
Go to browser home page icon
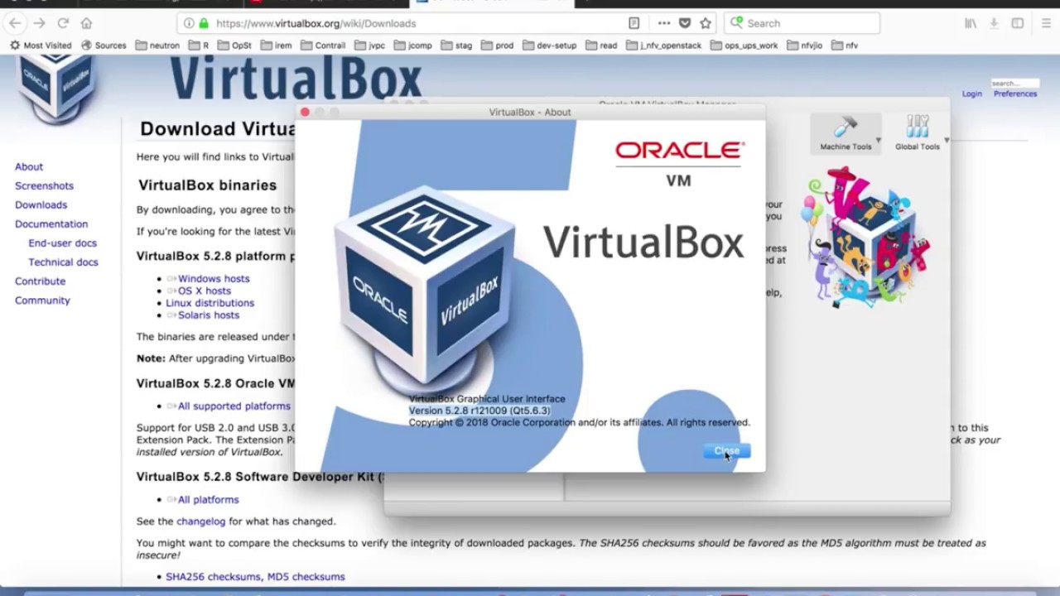[87, 23]
